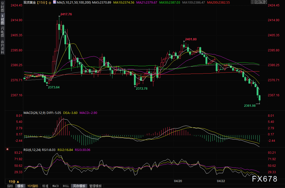Click 另存模板 to save template
Image resolution: width=285 pixels, height=188 pixels.
pyautogui.click(x=79, y=186)
